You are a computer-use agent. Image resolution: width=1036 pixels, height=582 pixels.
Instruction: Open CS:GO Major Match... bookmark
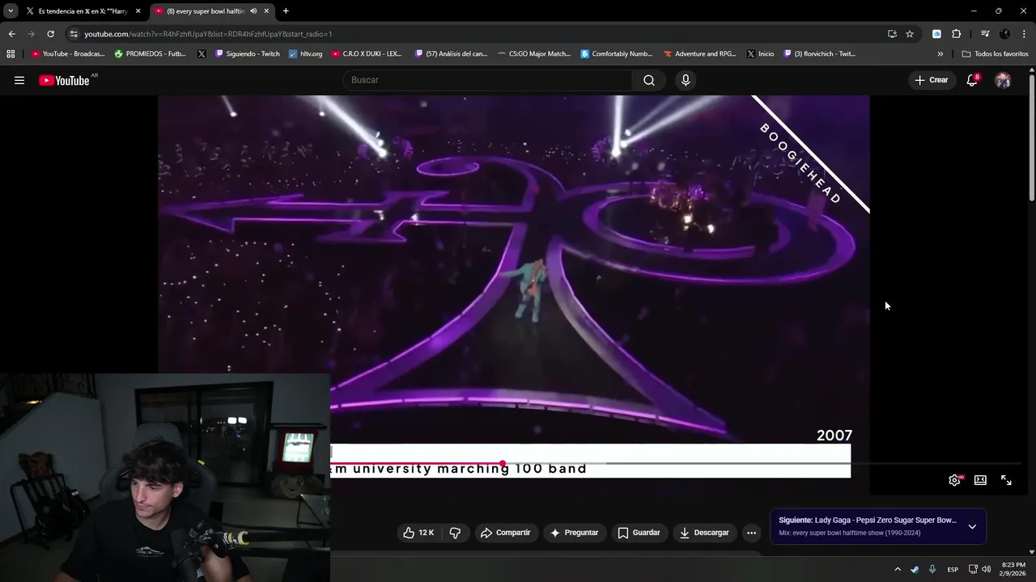click(534, 54)
